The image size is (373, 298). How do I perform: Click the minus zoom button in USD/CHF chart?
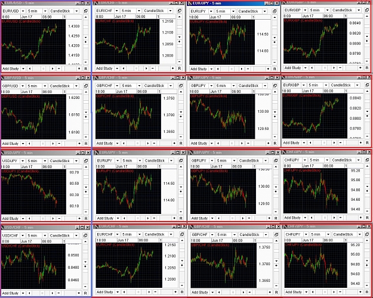tap(58, 293)
